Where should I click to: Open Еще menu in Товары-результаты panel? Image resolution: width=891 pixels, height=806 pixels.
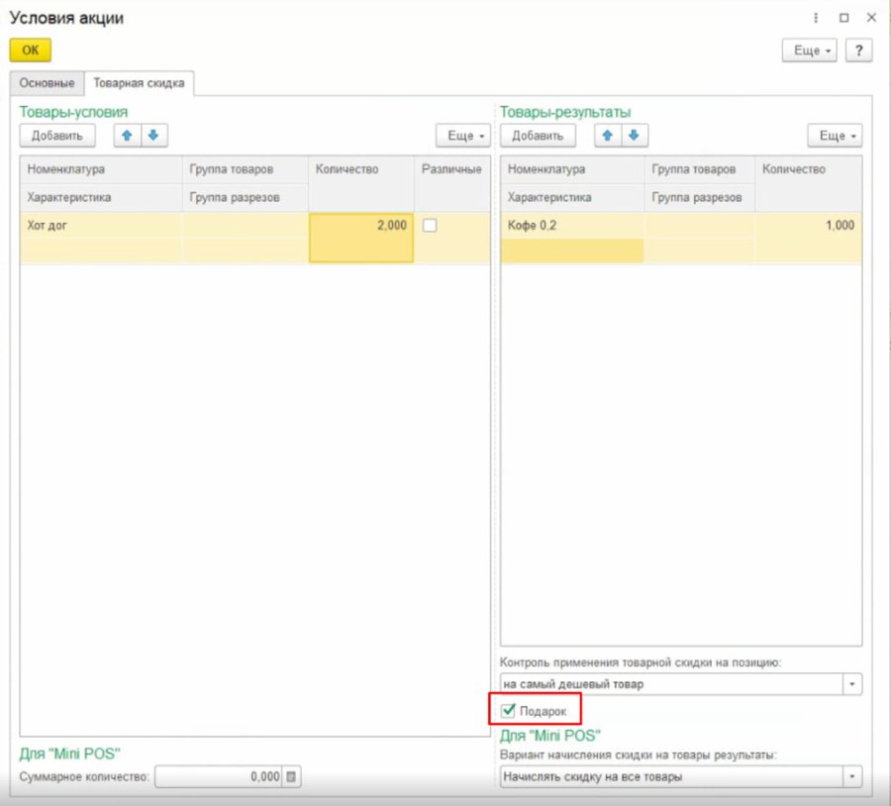pyautogui.click(x=835, y=136)
